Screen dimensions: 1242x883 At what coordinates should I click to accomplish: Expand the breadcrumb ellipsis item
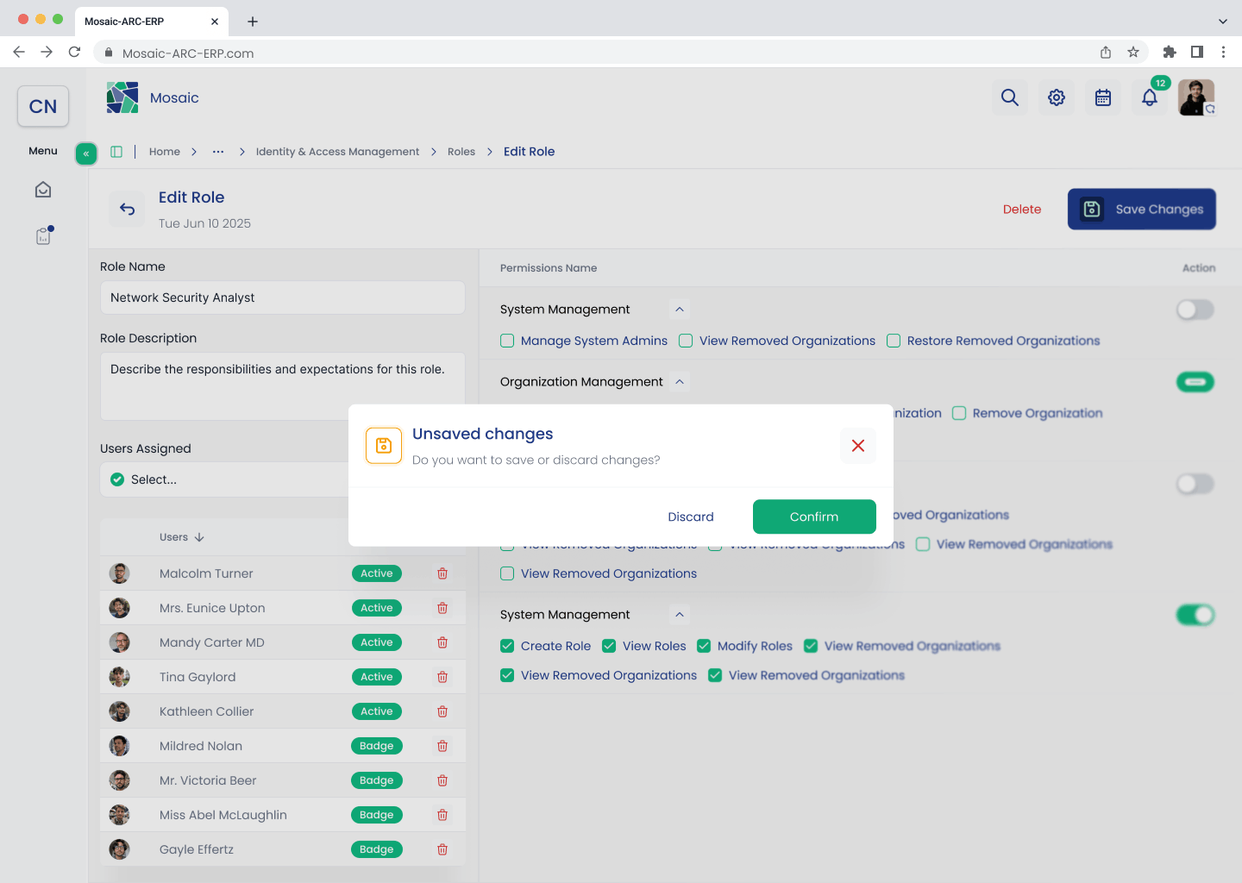[x=218, y=152]
